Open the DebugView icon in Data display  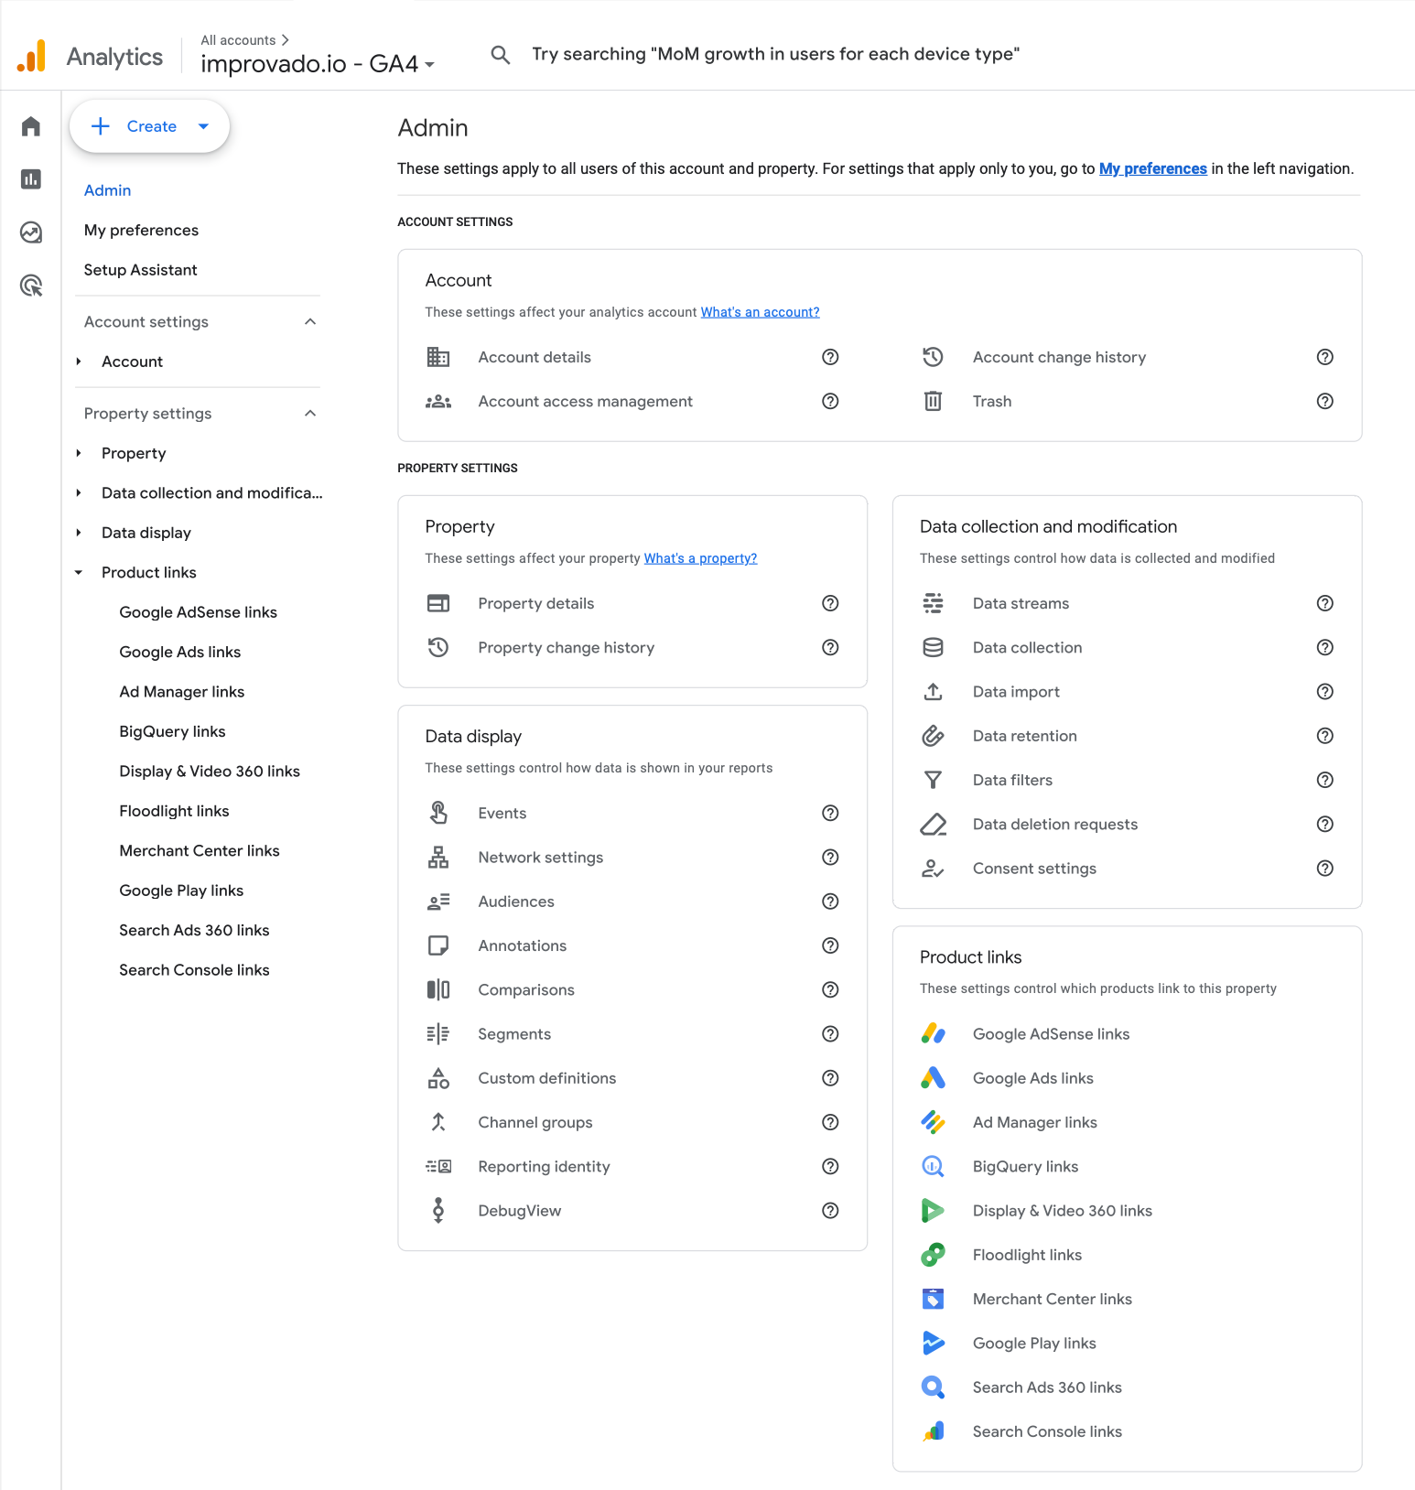(x=438, y=1210)
